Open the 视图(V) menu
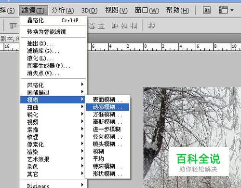The width and height of the screenshot is (241, 188). tap(116, 11)
